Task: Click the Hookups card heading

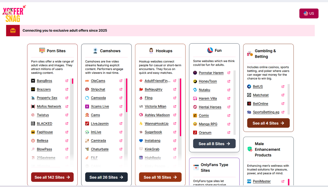Action: [x=164, y=51]
